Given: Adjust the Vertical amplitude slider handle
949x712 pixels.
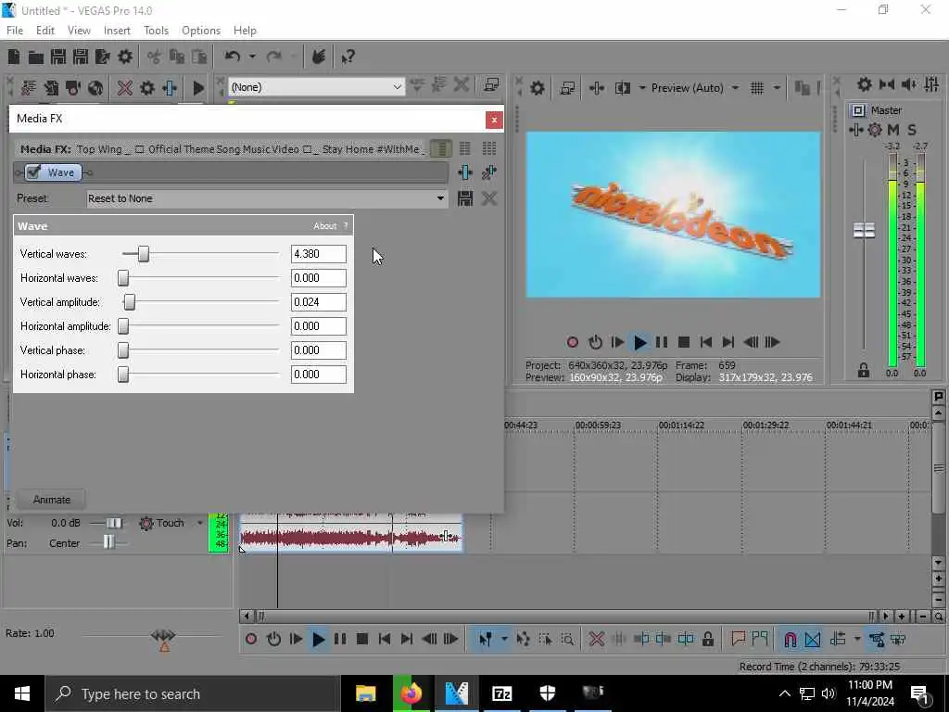Looking at the screenshot, I should tap(130, 302).
